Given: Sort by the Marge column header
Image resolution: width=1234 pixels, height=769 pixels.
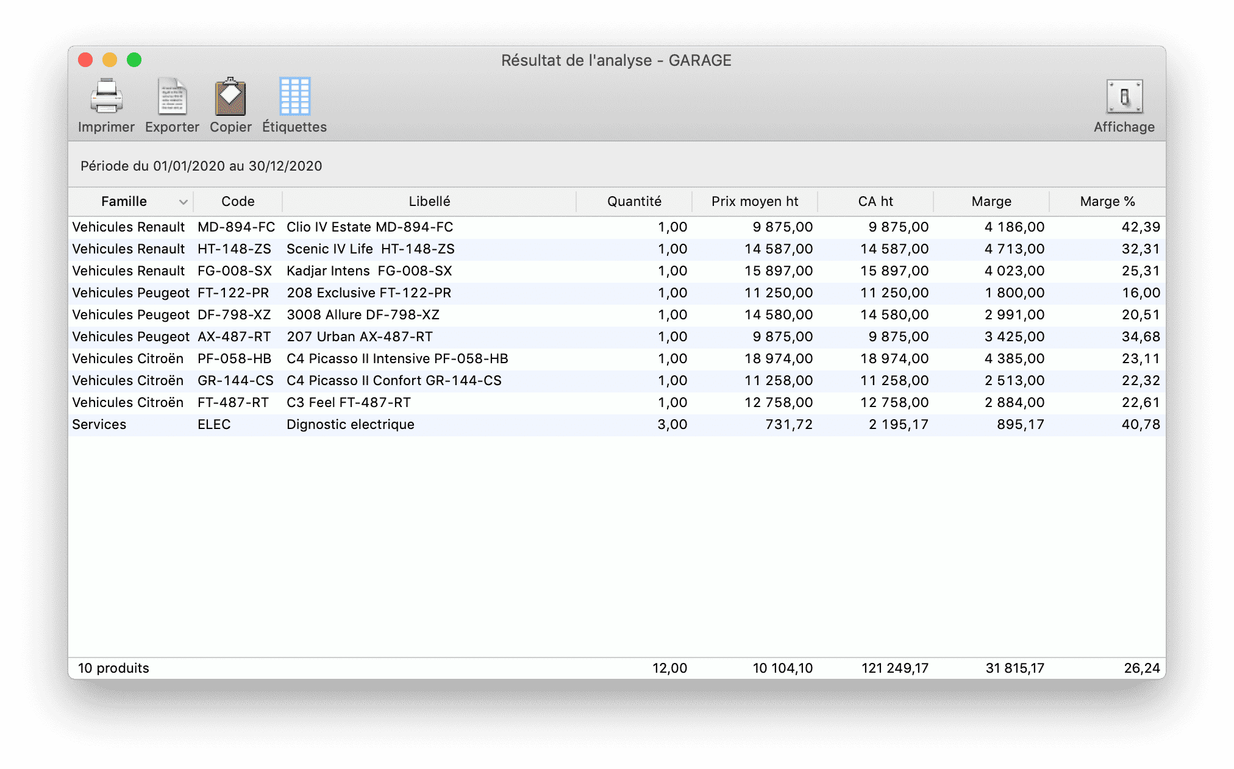Looking at the screenshot, I should point(991,202).
